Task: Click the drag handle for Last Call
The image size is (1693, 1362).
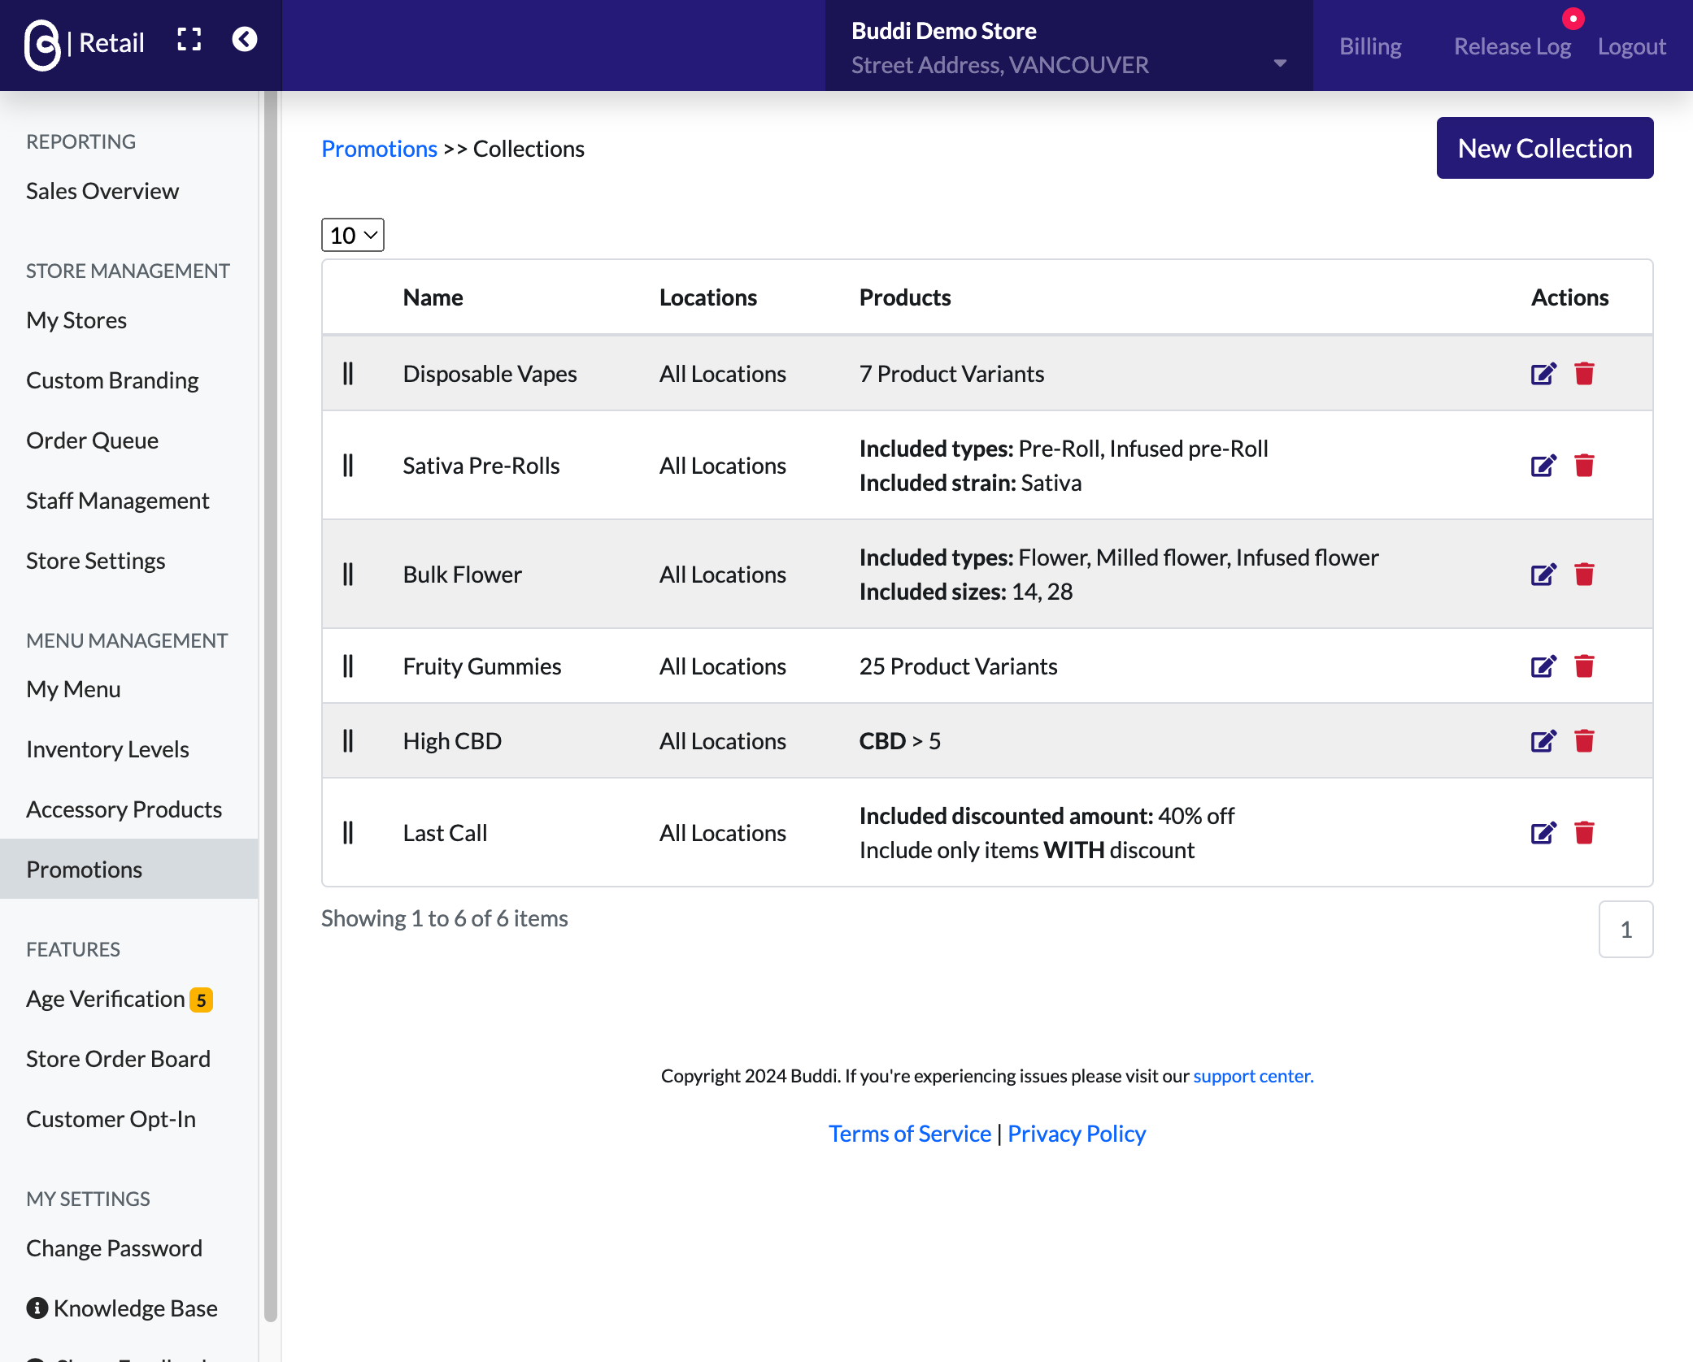Action: tap(348, 833)
